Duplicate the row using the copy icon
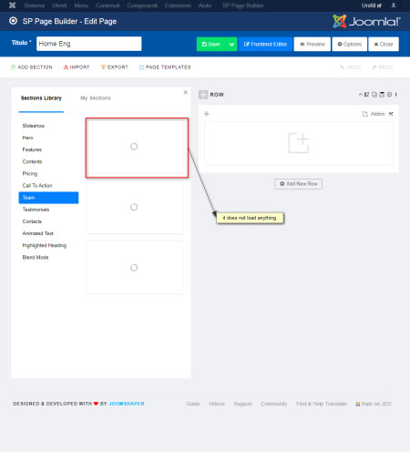 point(374,95)
